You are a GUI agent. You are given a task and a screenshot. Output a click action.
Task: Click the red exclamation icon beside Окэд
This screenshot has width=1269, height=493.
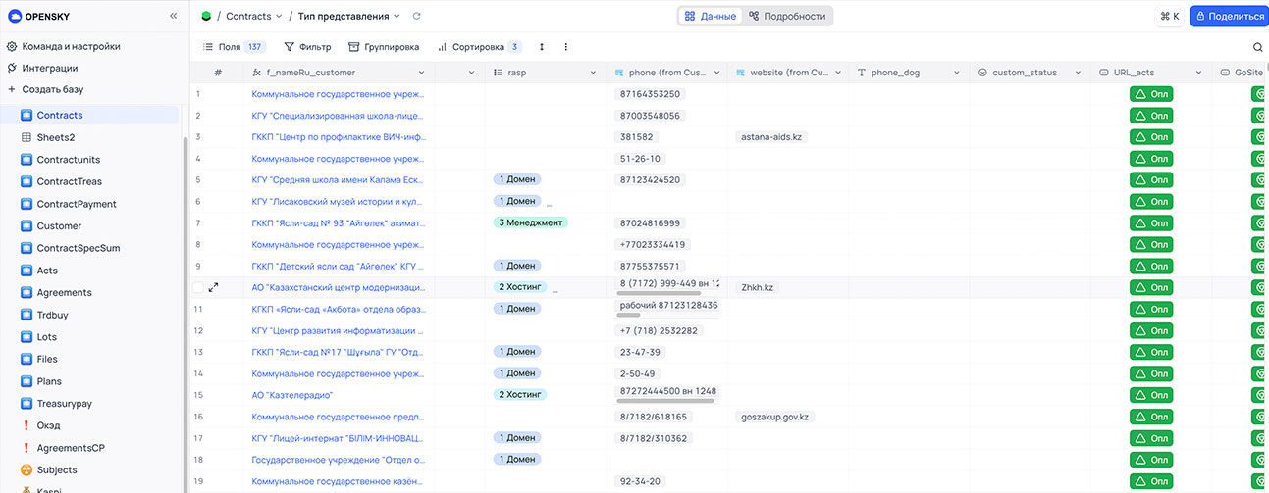26,425
